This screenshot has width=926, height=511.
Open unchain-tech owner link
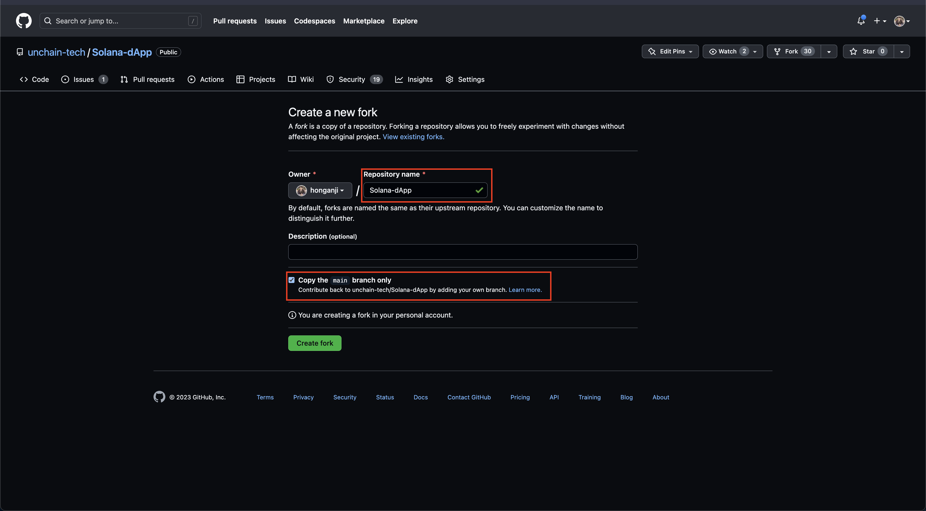point(56,52)
